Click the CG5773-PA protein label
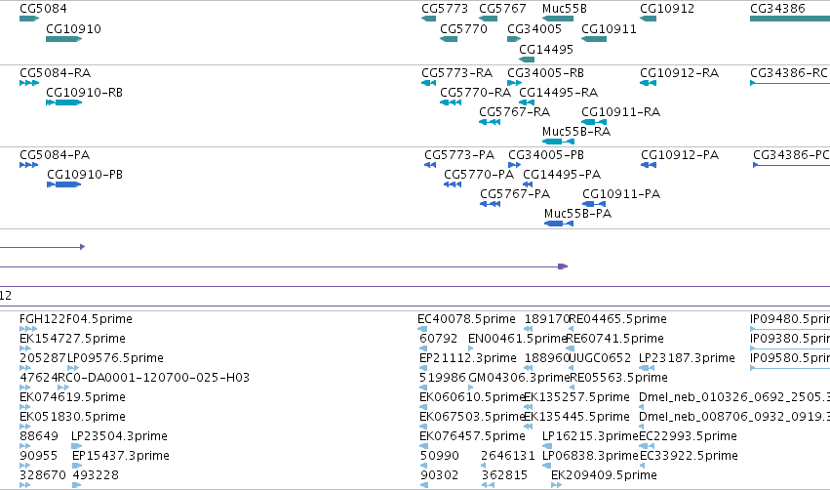The image size is (830, 490). (459, 154)
